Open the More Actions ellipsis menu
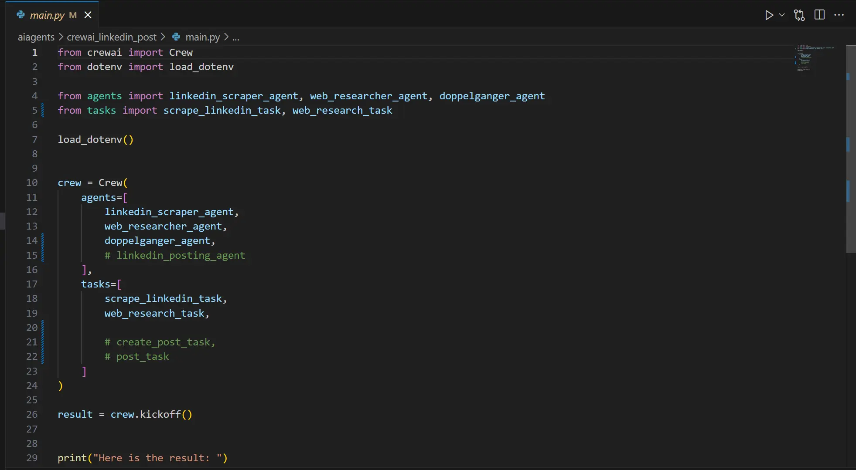 click(840, 15)
